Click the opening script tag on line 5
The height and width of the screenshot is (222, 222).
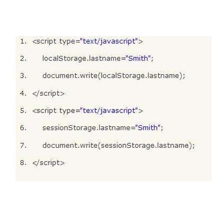[88, 110]
